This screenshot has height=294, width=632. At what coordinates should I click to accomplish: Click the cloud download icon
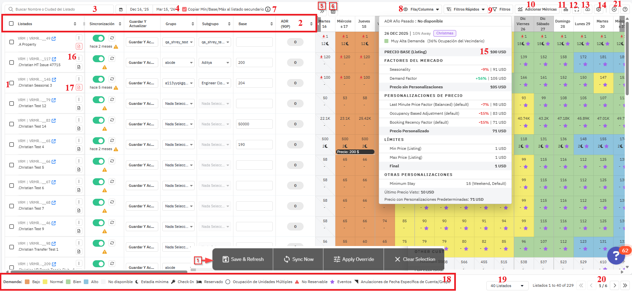coord(587,10)
